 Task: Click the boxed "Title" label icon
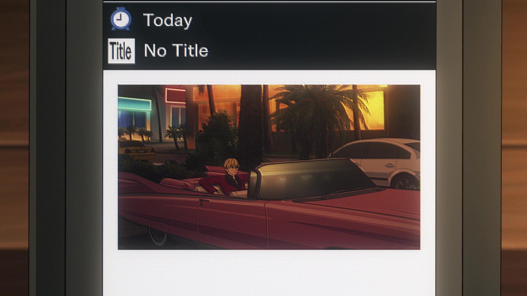[x=121, y=51]
